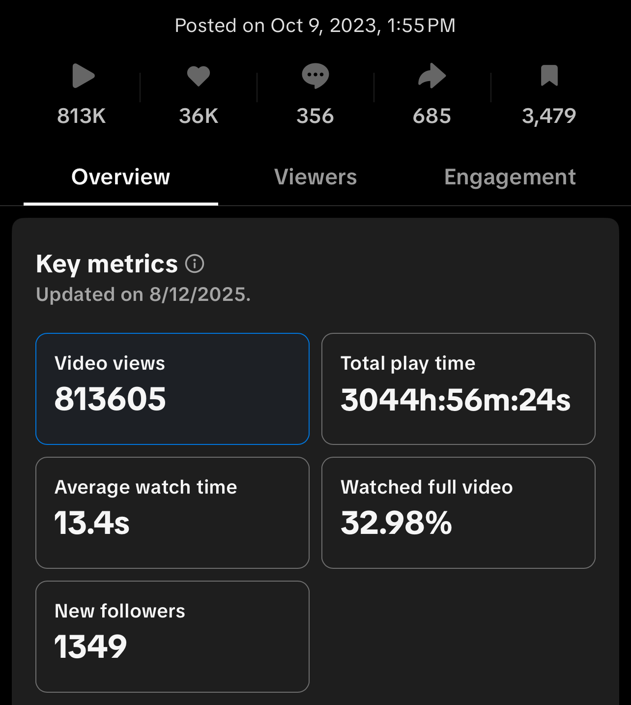Tap the 36K likes count
Image resolution: width=631 pixels, height=705 pixels.
pos(199,117)
